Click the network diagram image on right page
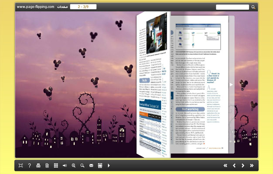The width and height of the screenshot is (273, 174). pyautogui.click(x=198, y=37)
